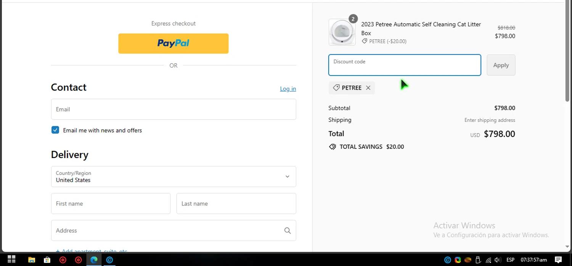
Task: Click the First name field
Action: [111, 203]
